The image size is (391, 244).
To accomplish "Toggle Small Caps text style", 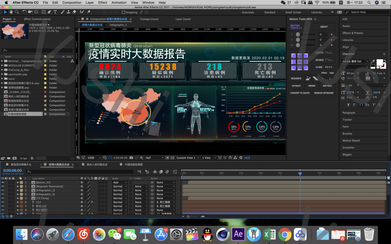I will pyautogui.click(x=367, y=105).
